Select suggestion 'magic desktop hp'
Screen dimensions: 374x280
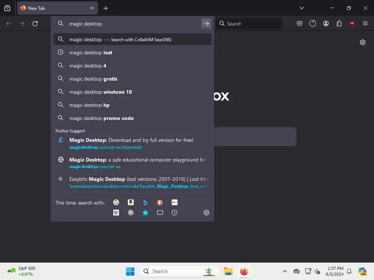click(x=132, y=105)
